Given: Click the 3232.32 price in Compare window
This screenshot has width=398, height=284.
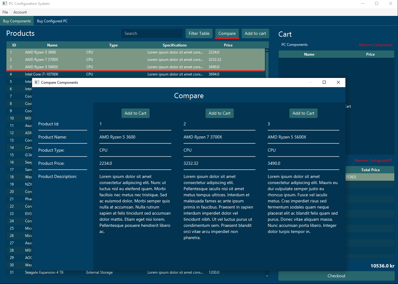Looking at the screenshot, I should (191, 163).
